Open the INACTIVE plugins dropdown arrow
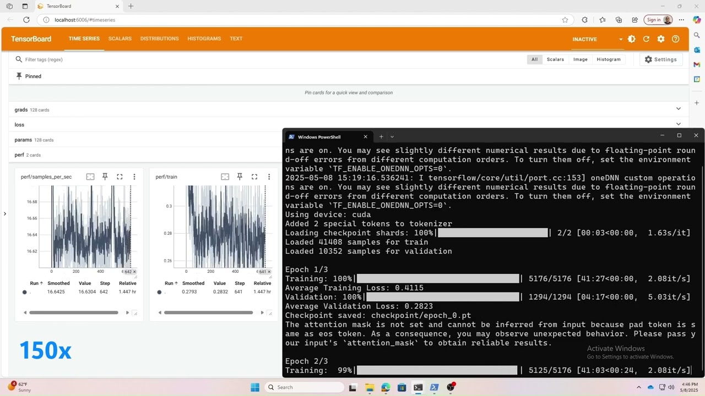Image resolution: width=705 pixels, height=396 pixels. pos(621,39)
